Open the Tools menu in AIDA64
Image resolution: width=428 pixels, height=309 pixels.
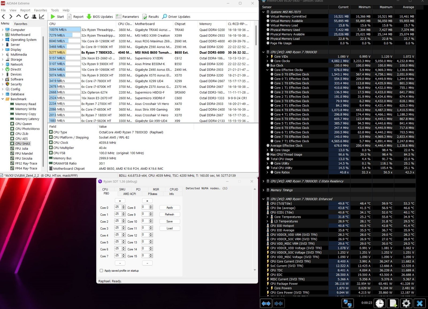[x=55, y=10]
